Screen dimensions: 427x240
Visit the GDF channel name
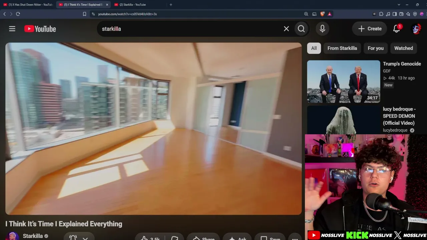click(387, 71)
